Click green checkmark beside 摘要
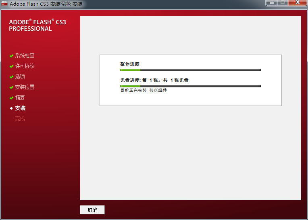The width and height of the screenshot is (308, 220). pyautogui.click(x=11, y=98)
